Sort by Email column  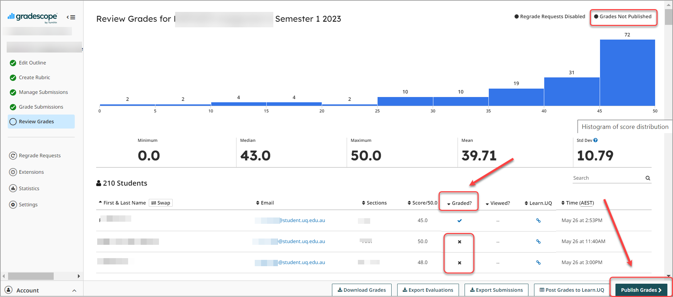click(x=265, y=203)
